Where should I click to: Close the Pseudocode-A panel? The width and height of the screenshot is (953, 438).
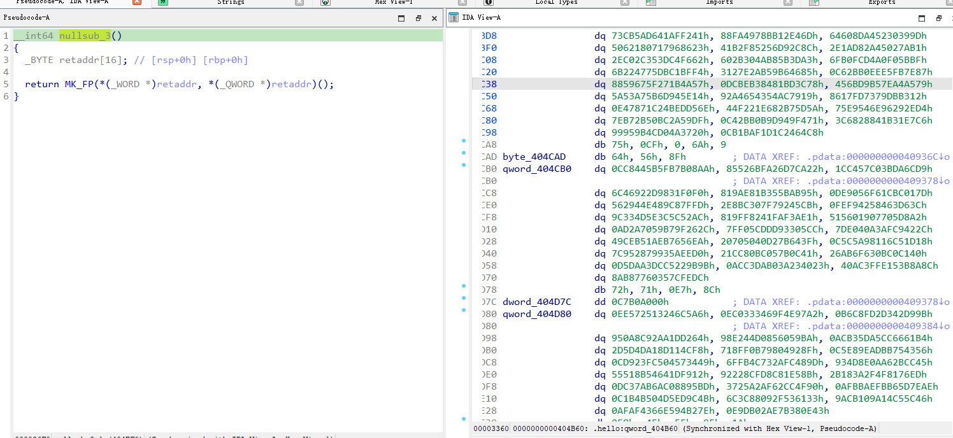434,18
